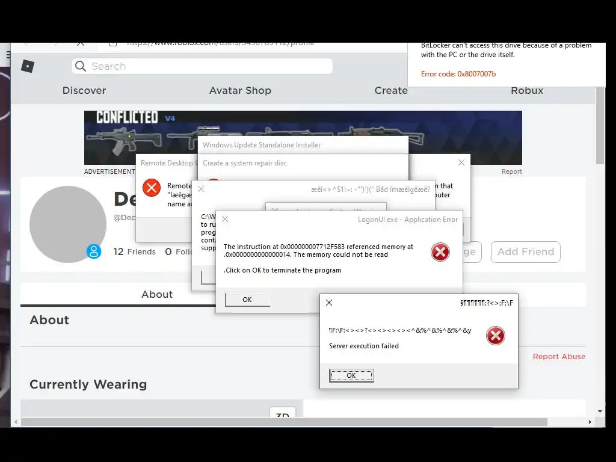
Task: Click the Server execution failed message text
Action: 364,346
